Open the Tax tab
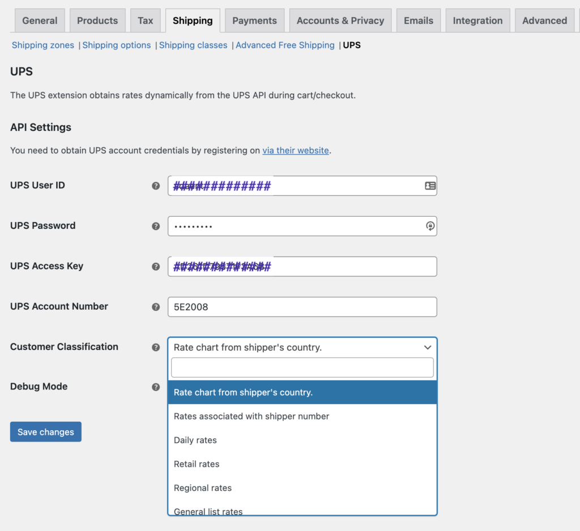Image resolution: width=580 pixels, height=531 pixels. [146, 21]
